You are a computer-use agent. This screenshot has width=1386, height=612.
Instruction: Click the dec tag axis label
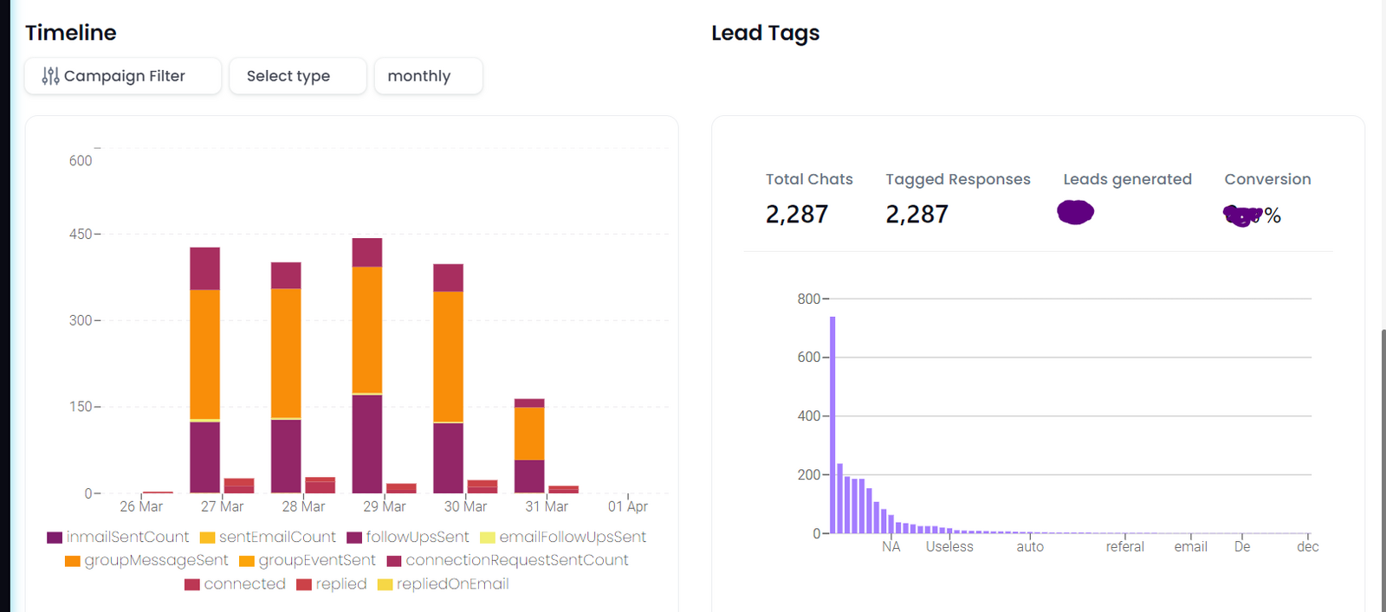pyautogui.click(x=1308, y=547)
